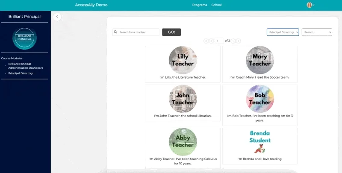Click the page number input box

point(219,41)
